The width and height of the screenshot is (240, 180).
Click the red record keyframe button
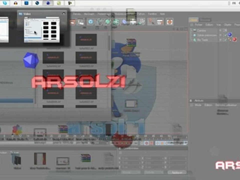(x=146, y=143)
